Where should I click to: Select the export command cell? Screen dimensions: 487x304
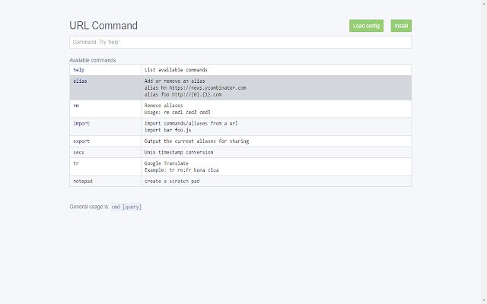105,141
